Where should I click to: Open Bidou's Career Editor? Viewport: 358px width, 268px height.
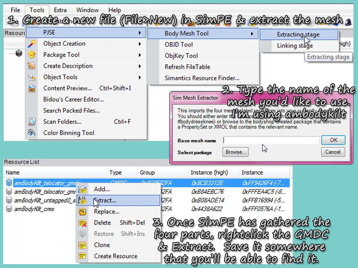tap(86, 99)
